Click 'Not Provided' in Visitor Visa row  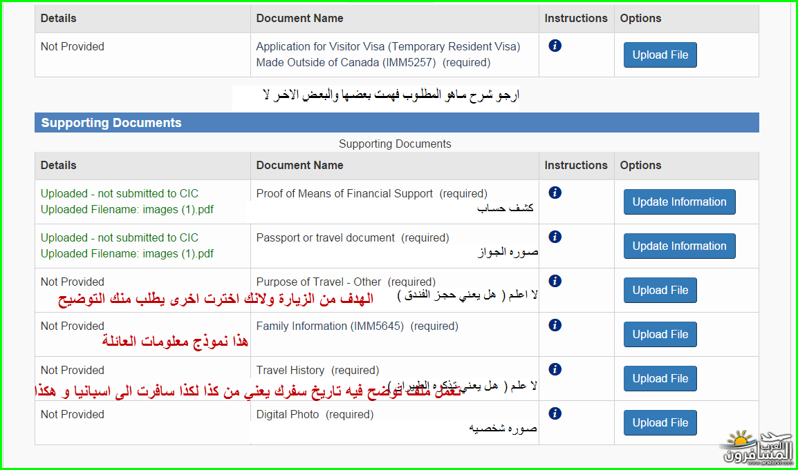(x=73, y=47)
